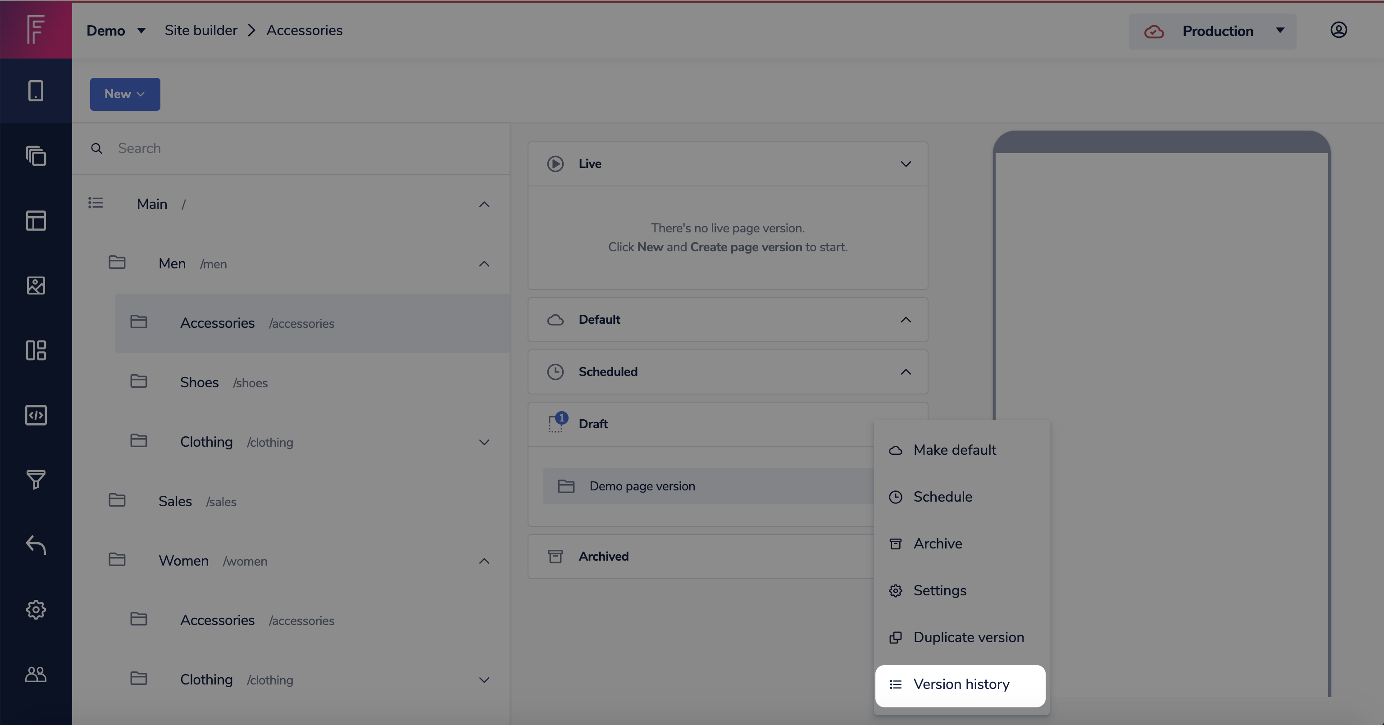Select Sales /sales tree item
Screen dimensions: 1384x725
coord(302,502)
